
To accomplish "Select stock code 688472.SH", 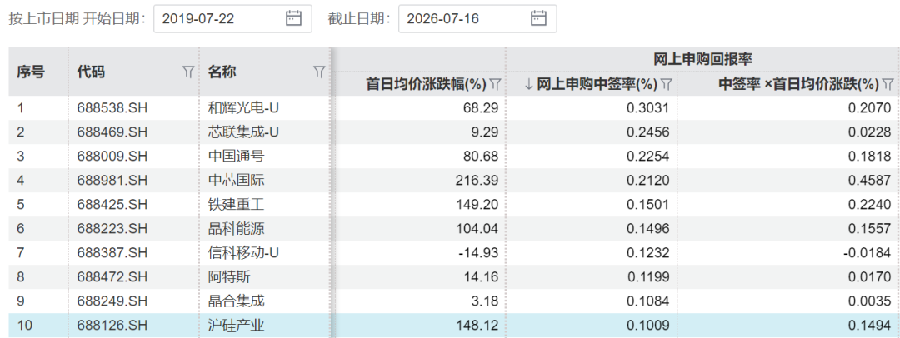I will tap(112, 276).
